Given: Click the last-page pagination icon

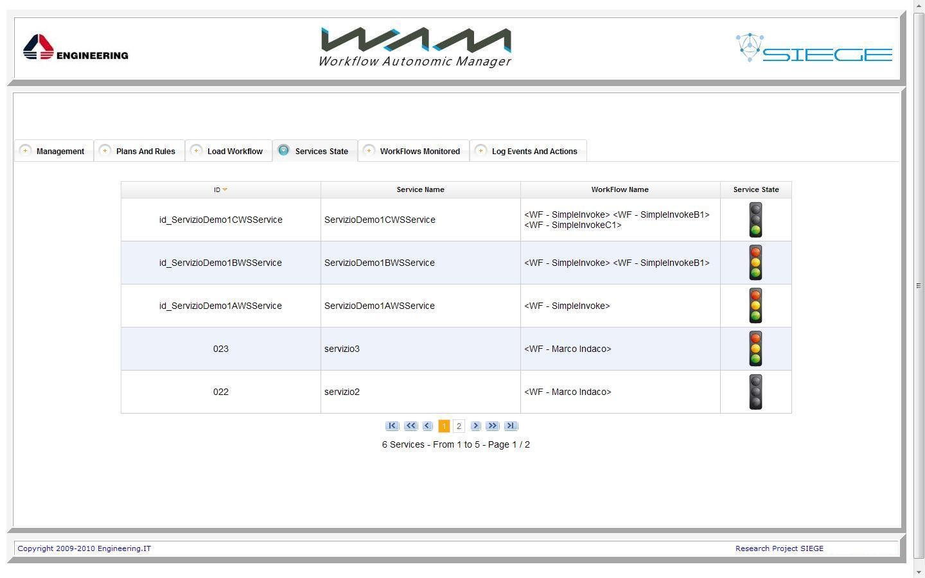Looking at the screenshot, I should click(511, 426).
